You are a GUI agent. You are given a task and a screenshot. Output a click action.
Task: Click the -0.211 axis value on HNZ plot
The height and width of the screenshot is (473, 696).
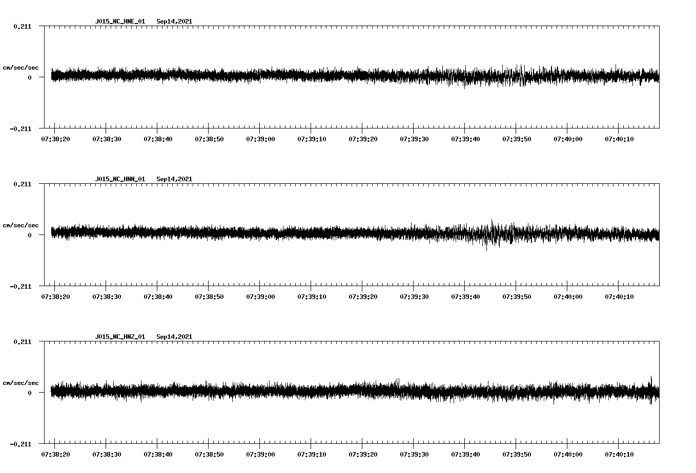[x=21, y=444]
